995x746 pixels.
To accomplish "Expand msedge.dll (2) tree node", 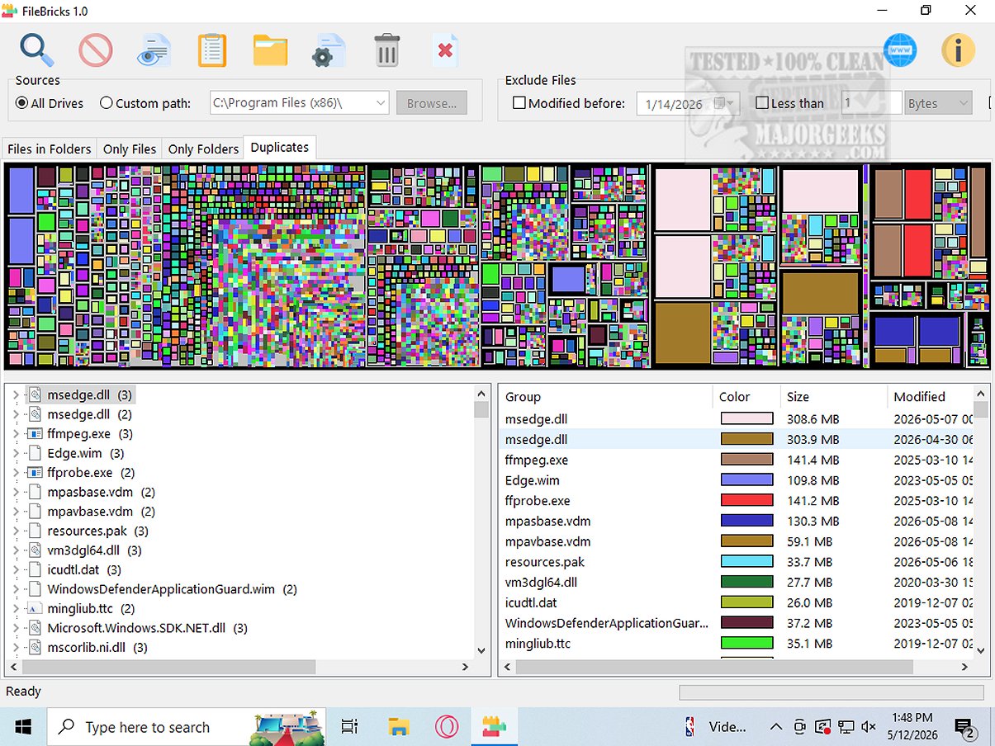I will point(17,415).
